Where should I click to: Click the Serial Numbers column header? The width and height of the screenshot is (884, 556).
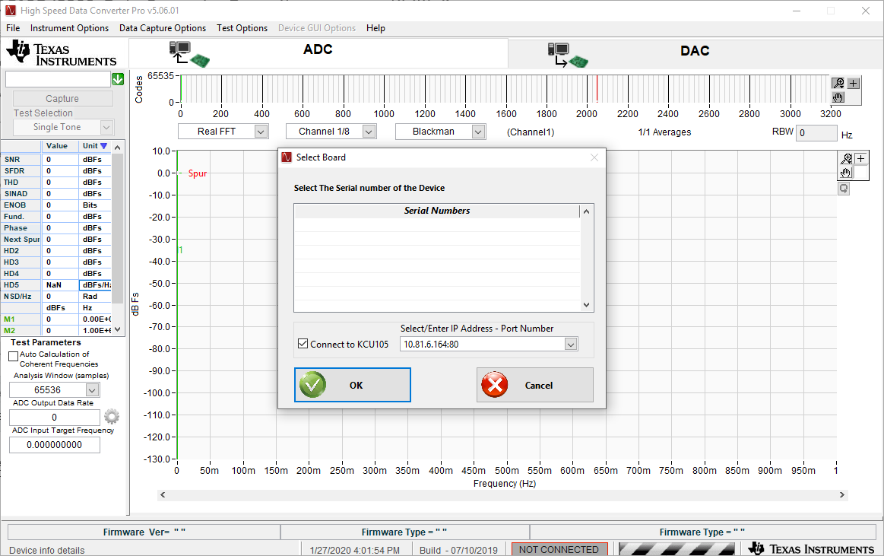pos(437,211)
